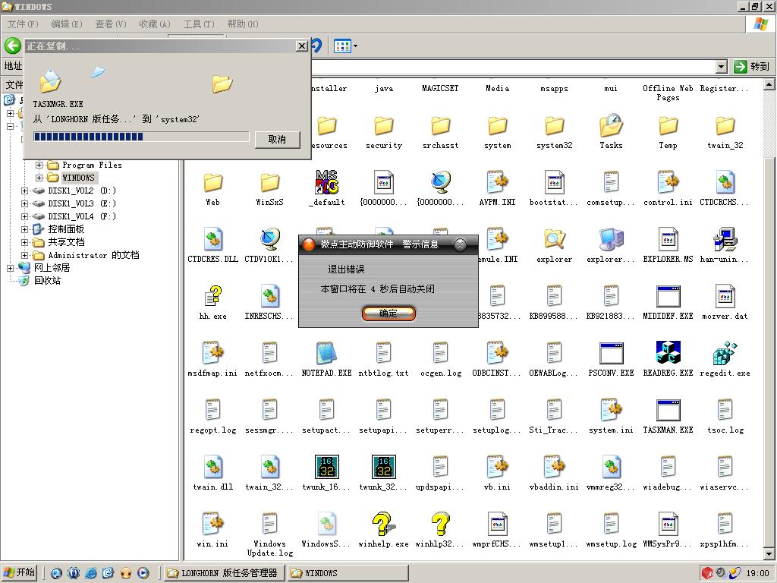This screenshot has height=583, width=777.
Task: Click the copy progress bar
Action: coord(141,137)
